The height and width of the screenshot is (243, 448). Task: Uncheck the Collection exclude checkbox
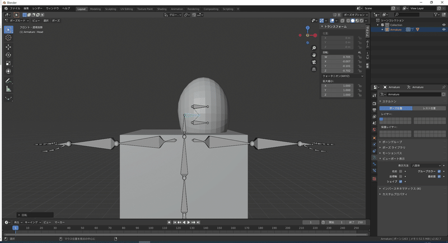[x=382, y=25]
